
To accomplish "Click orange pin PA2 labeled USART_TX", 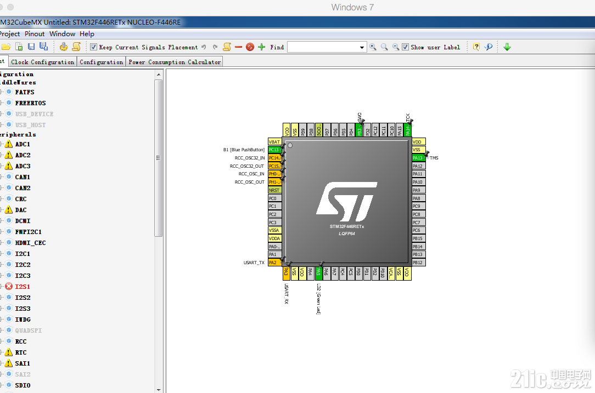I will [x=274, y=262].
